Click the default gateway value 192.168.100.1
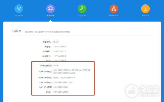This screenshot has height=102, width=164. coord(60,56)
